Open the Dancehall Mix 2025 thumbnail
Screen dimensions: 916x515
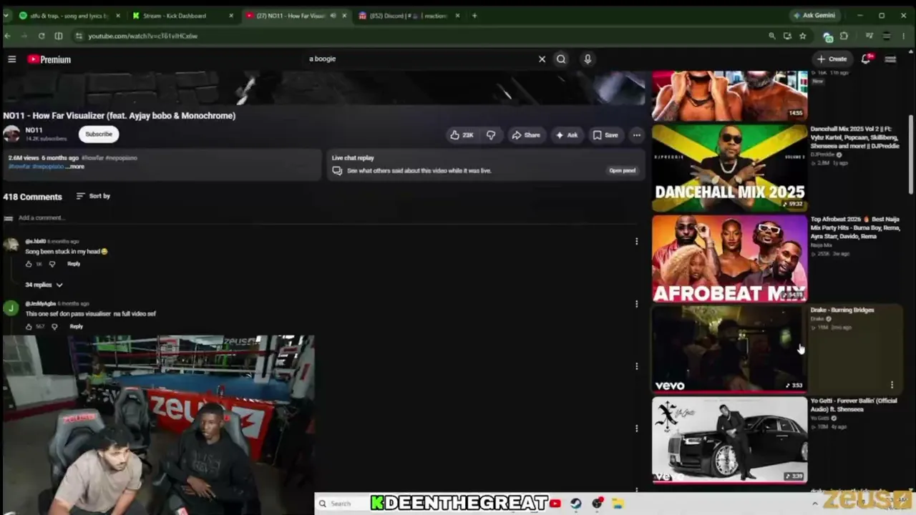point(729,168)
